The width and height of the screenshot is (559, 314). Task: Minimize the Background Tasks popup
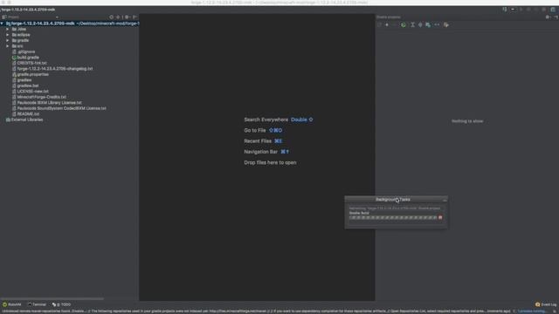(445, 200)
